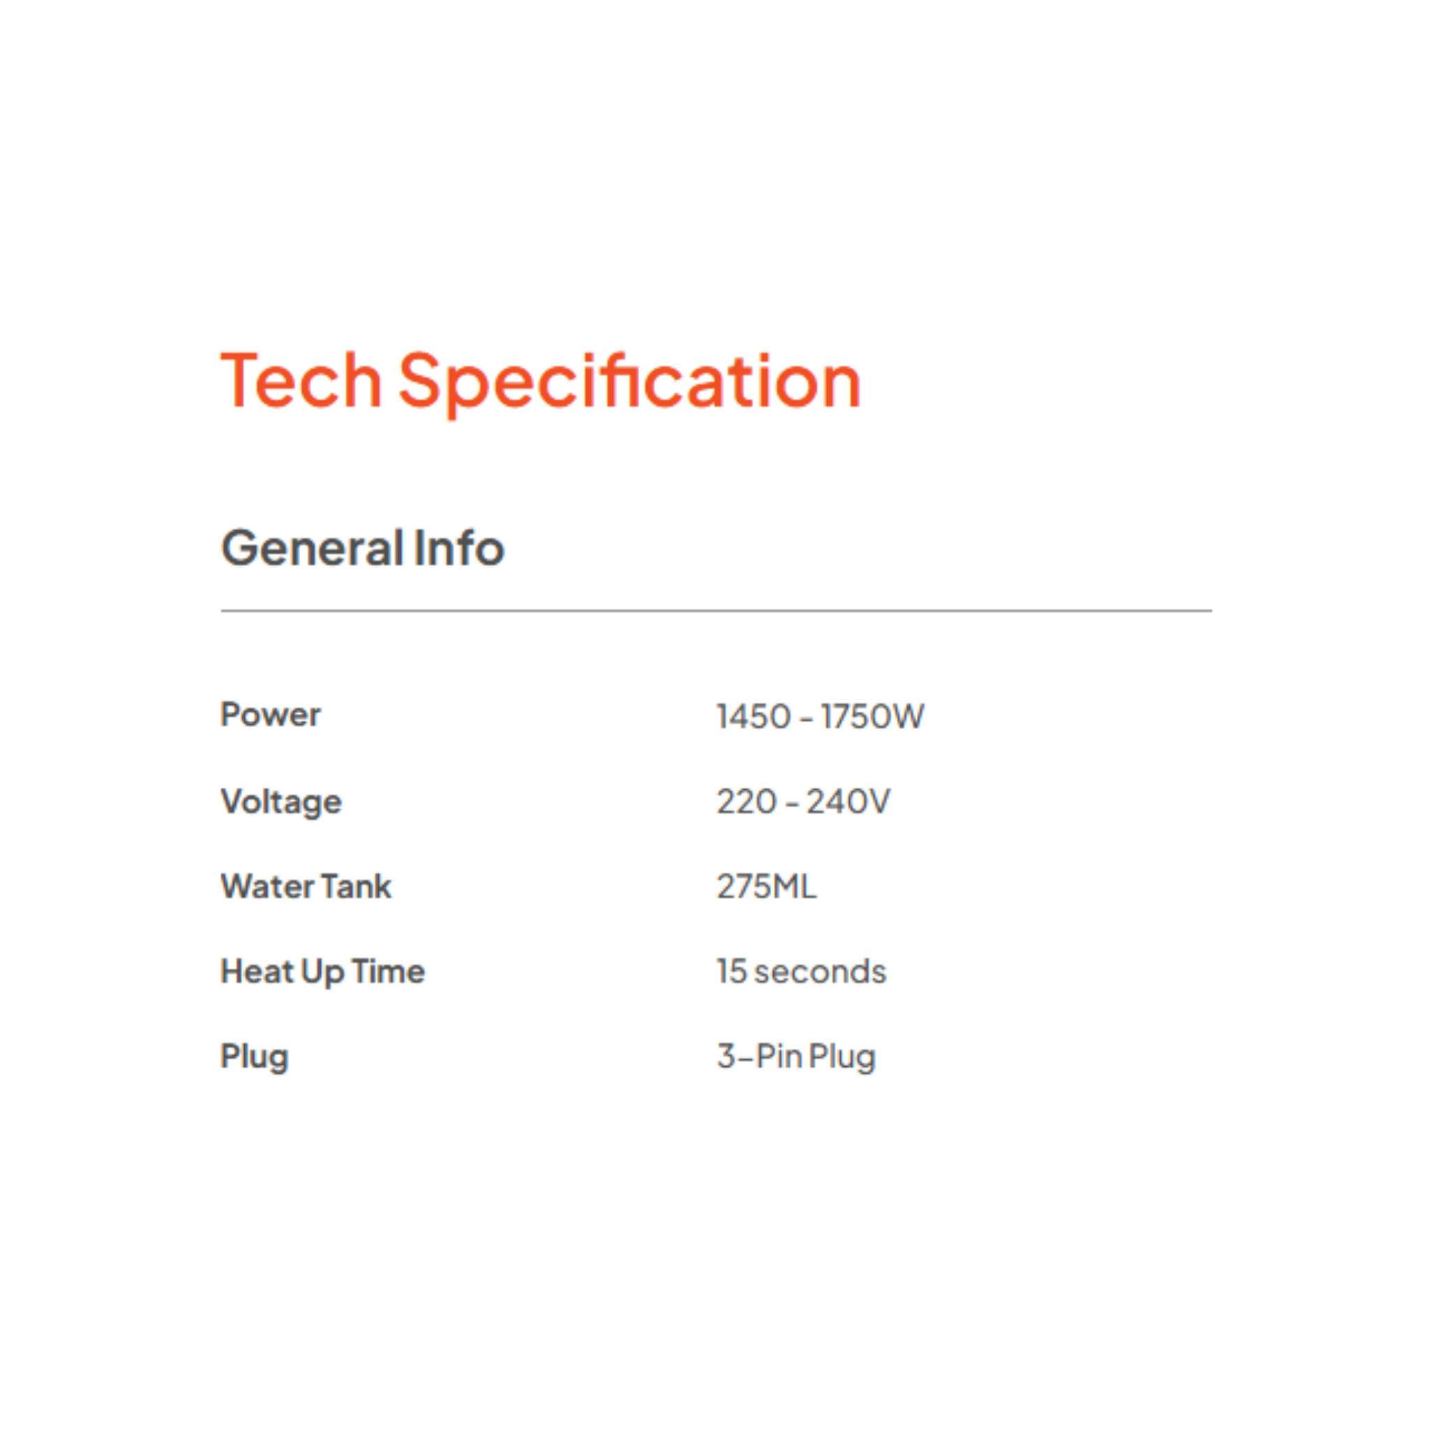Click the 240V figure in the voltage value
The height and width of the screenshot is (1429, 1429).
pos(848,802)
